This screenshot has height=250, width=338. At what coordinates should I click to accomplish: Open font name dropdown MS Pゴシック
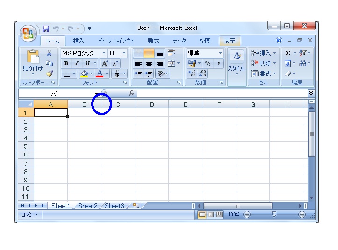(104, 53)
